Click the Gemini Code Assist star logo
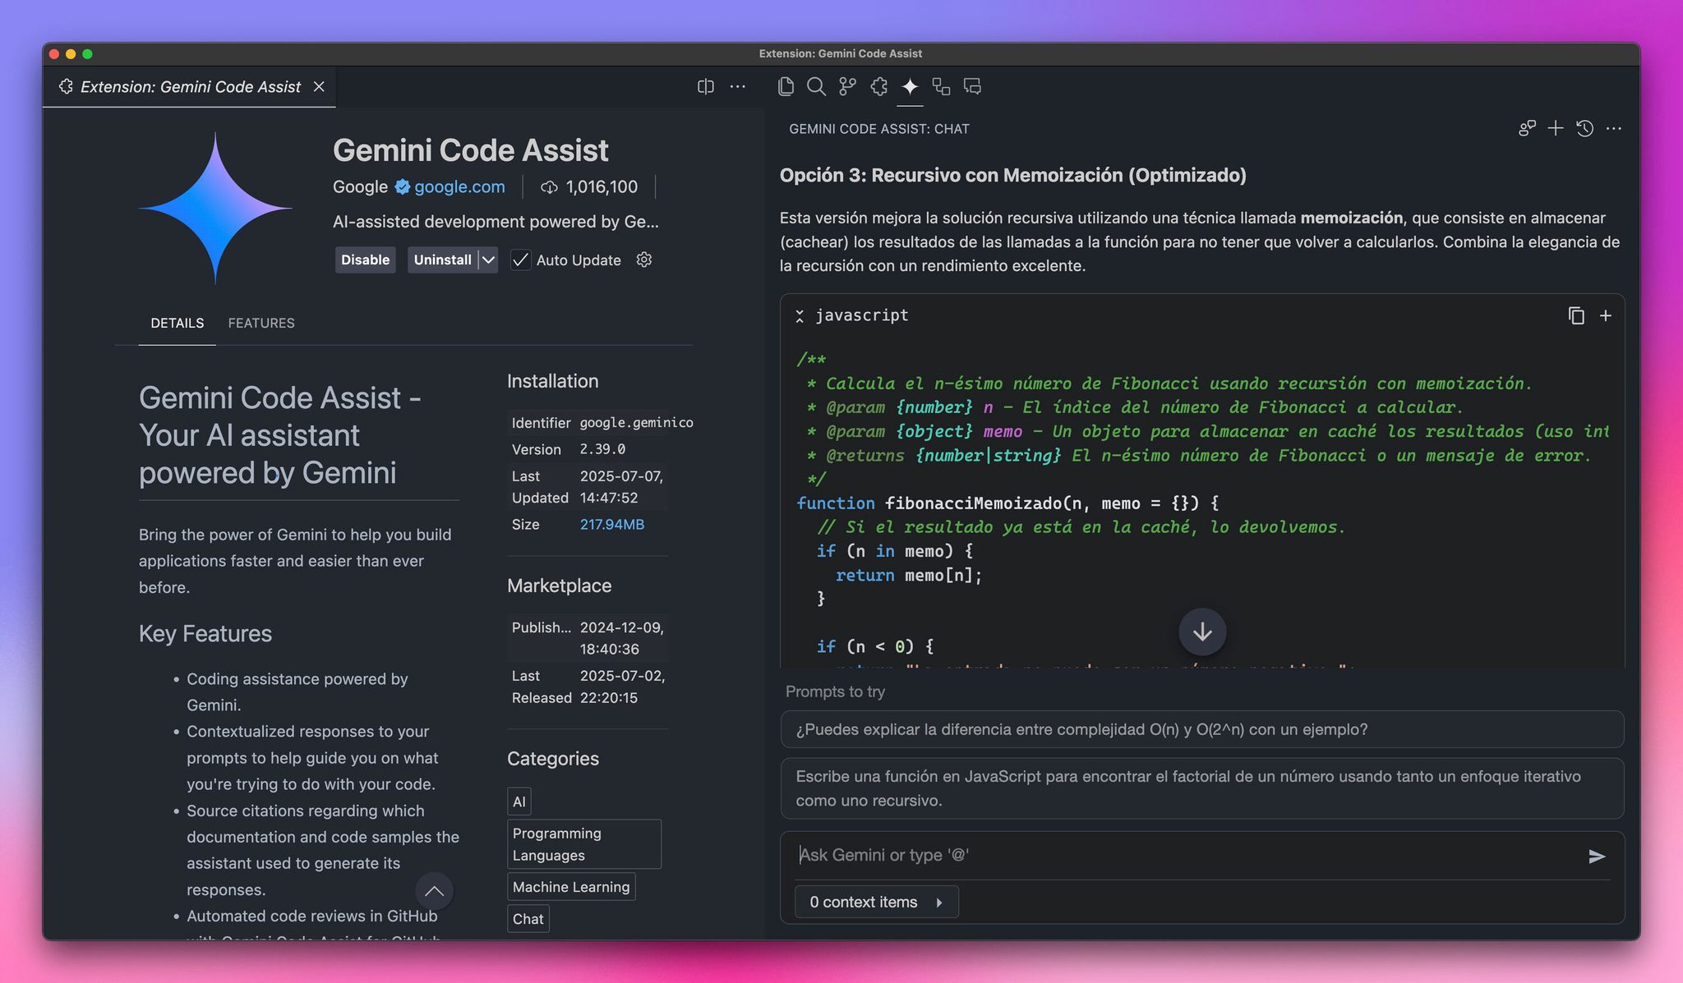The image size is (1683, 983). pyautogui.click(x=215, y=208)
